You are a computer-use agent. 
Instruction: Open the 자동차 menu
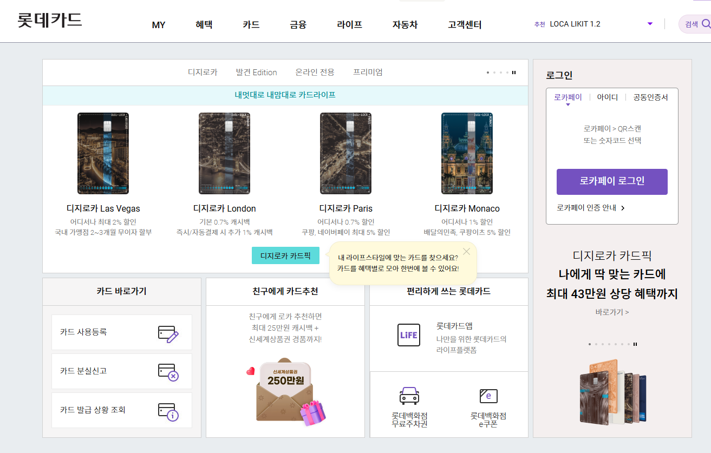coord(405,24)
